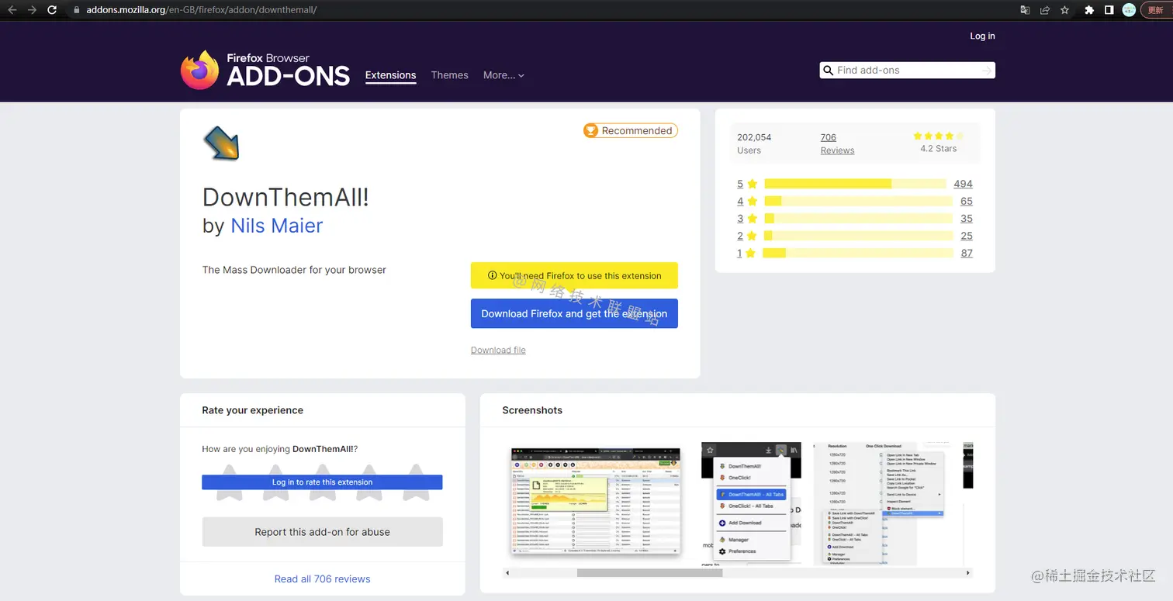This screenshot has width=1173, height=601.
Task: Open the browser extensions puzzle icon
Action: [1089, 10]
